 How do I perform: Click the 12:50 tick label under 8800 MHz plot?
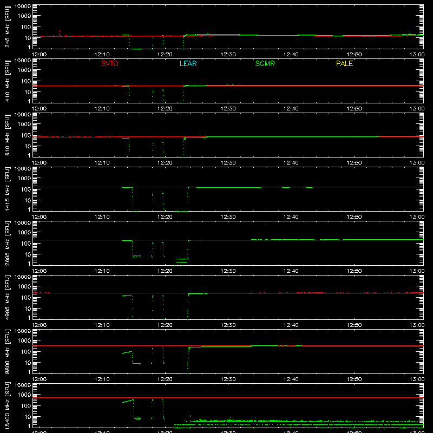coord(354,379)
